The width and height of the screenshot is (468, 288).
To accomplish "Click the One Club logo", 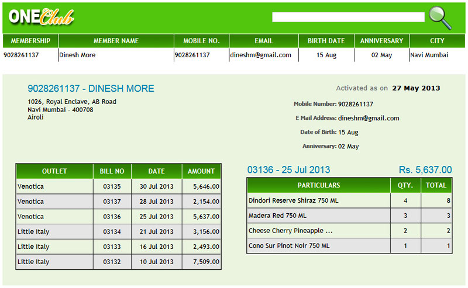I will coord(42,17).
